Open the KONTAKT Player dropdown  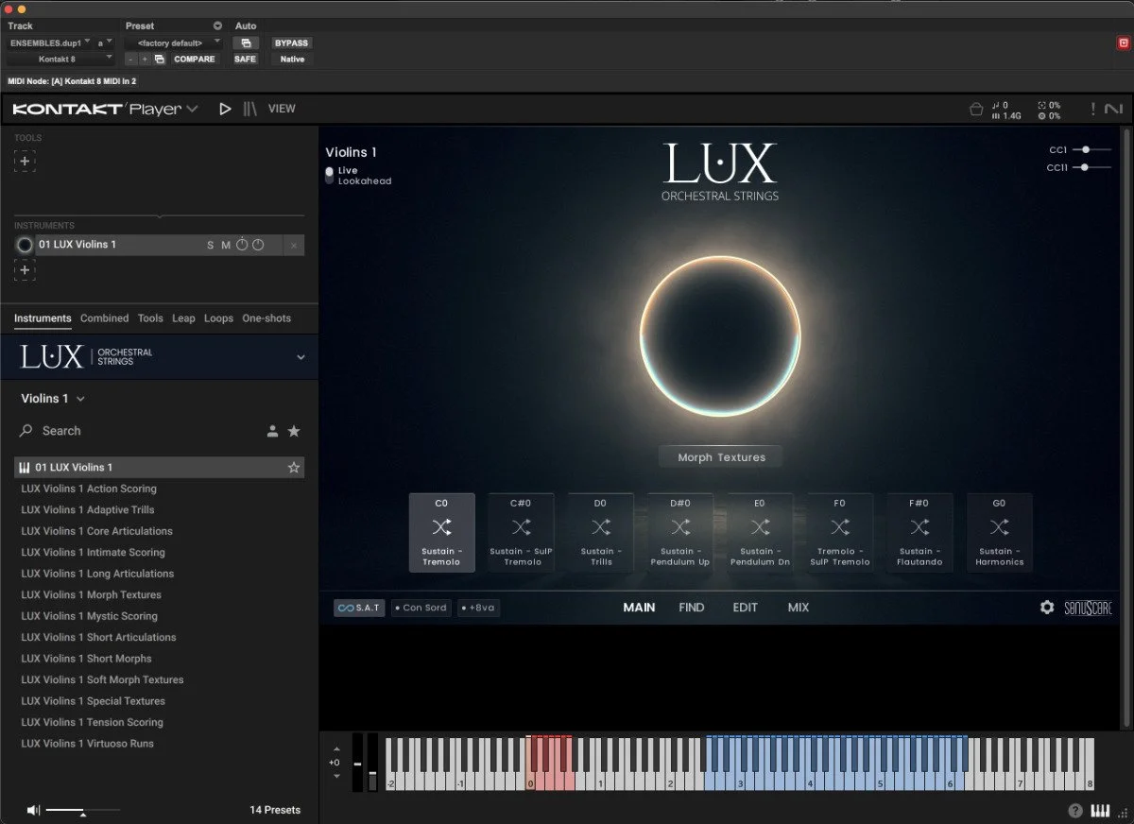pyautogui.click(x=194, y=109)
